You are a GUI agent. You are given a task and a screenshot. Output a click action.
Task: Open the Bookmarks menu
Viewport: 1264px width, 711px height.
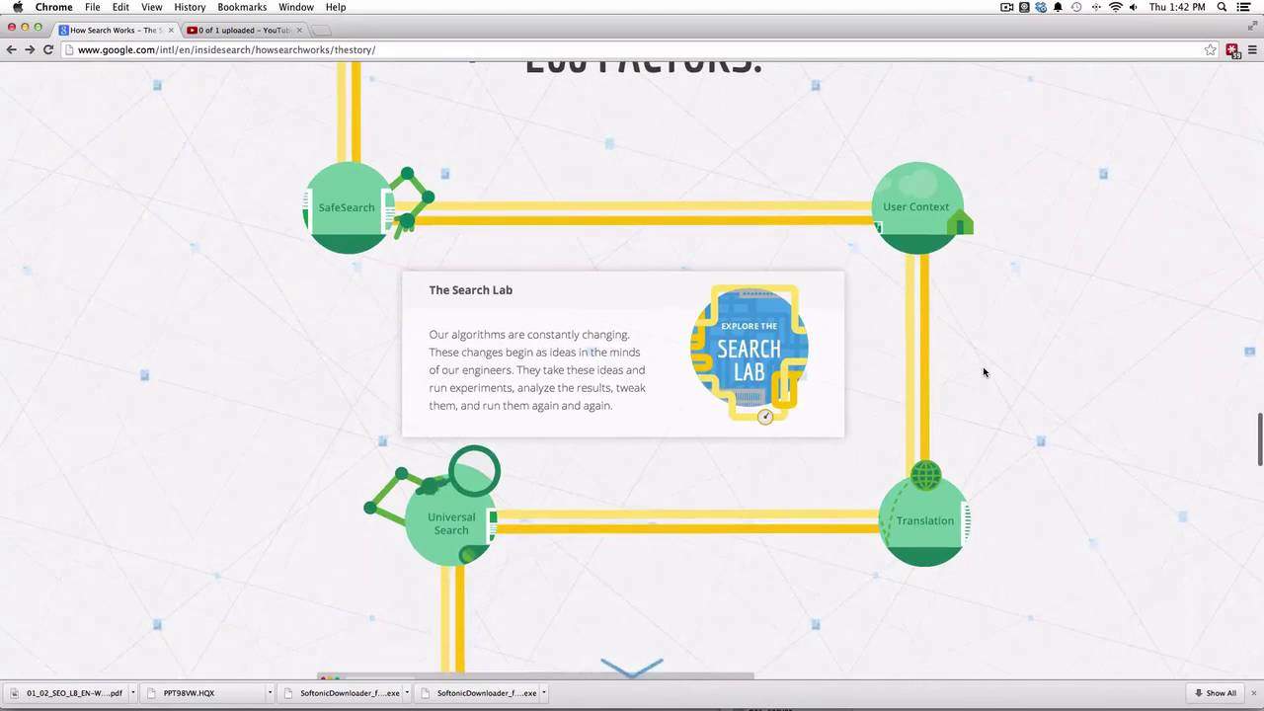tap(242, 7)
